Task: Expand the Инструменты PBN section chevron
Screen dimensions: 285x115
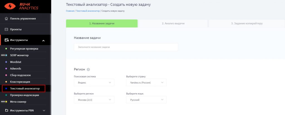Action: [44, 111]
